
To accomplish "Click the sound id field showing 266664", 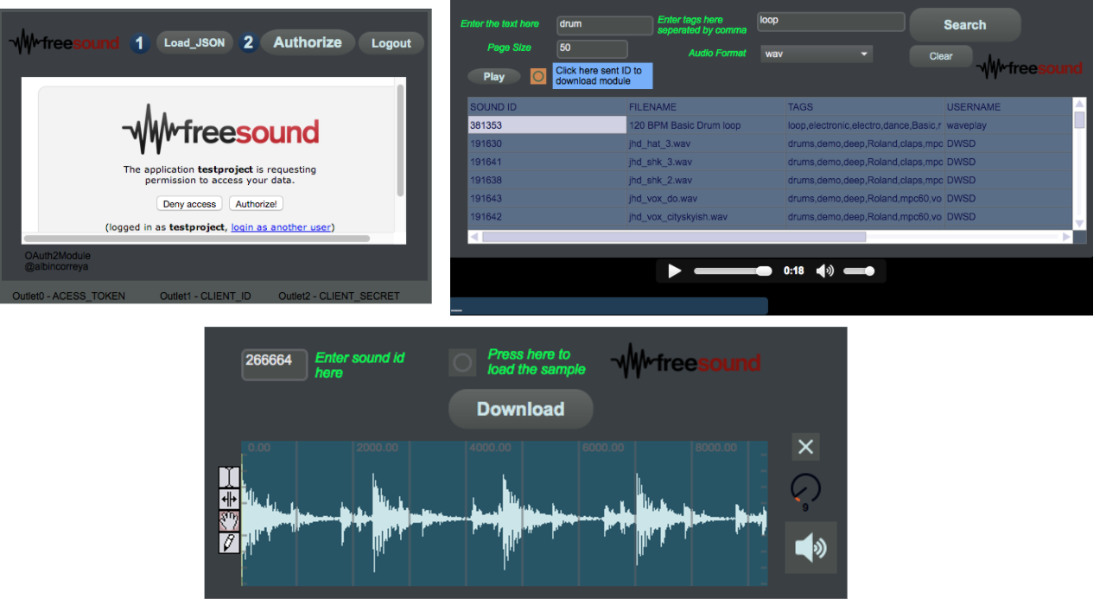I will 274,364.
